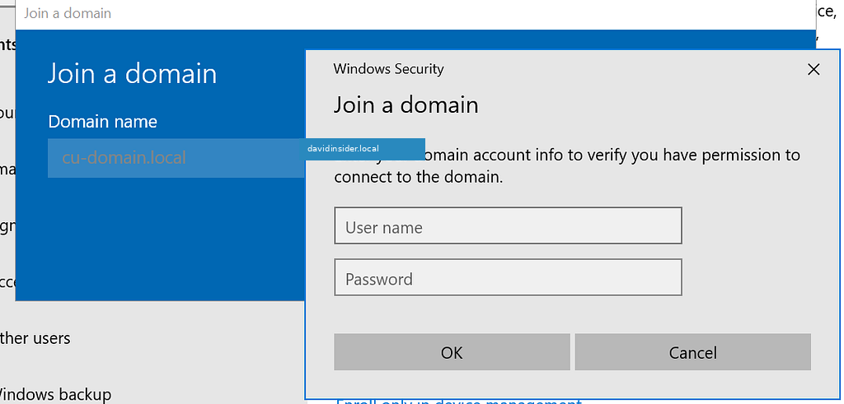Open the 'Other users' item in Settings sidebar
Screen dimensions: 844x404
pyautogui.click(x=35, y=338)
